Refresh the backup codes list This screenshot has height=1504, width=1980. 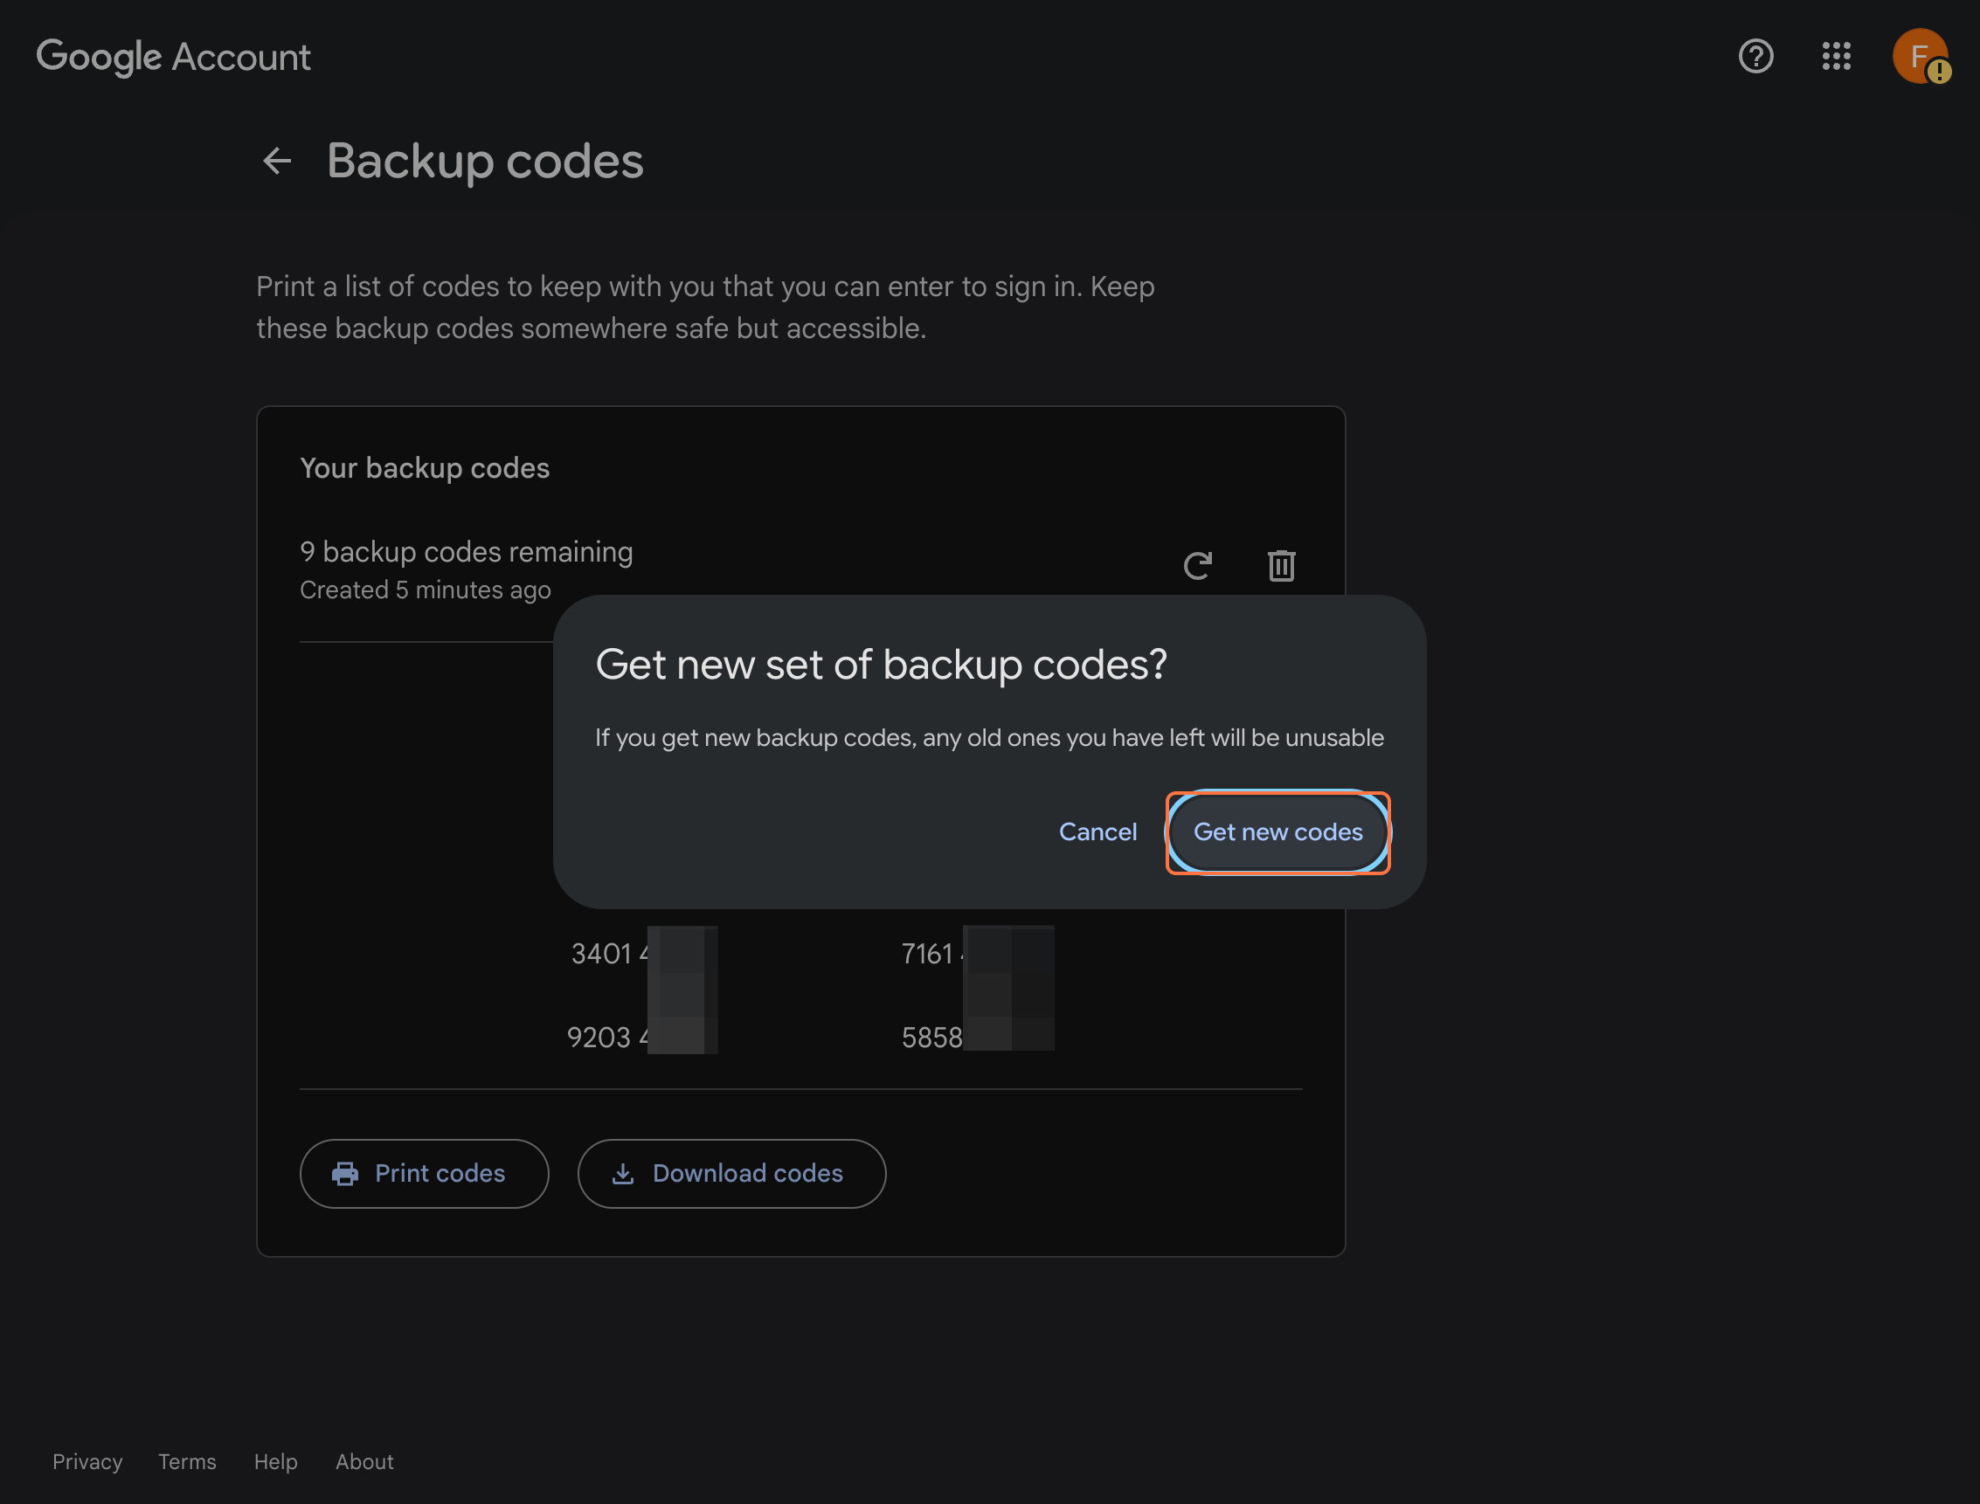coord(1198,565)
